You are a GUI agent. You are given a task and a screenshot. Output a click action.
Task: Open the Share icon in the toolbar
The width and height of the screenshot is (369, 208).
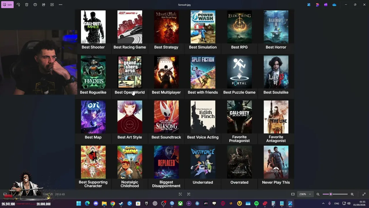[x=44, y=5]
